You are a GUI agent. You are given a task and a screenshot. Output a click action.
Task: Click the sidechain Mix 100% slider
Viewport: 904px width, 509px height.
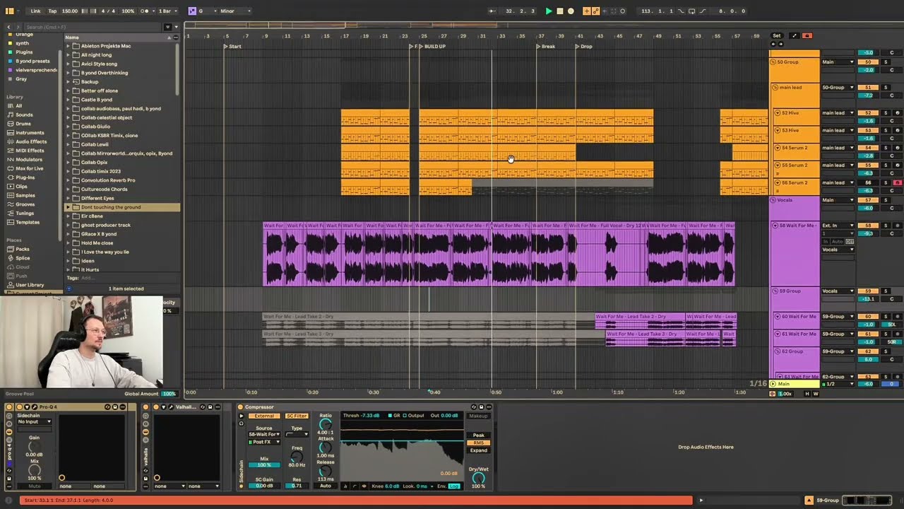pyautogui.click(x=264, y=465)
